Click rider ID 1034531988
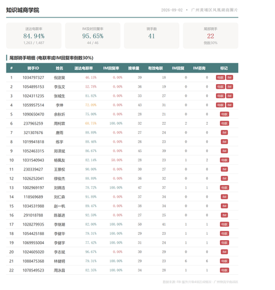 point(33,206)
